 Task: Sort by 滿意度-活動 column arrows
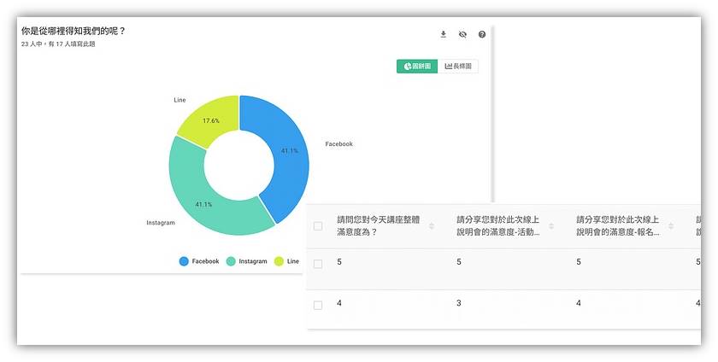pos(551,226)
